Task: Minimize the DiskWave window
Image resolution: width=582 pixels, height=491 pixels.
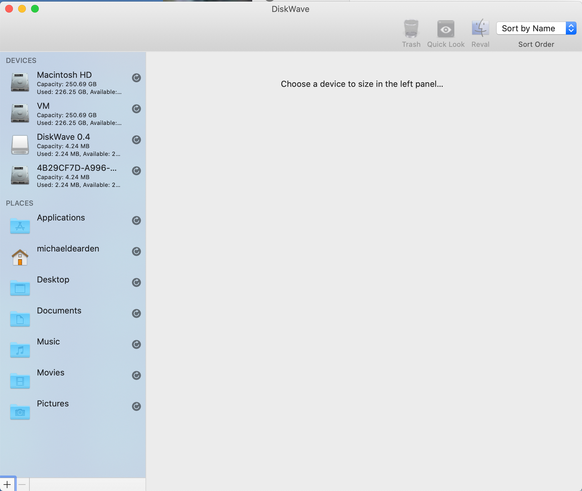Action: pyautogui.click(x=22, y=9)
